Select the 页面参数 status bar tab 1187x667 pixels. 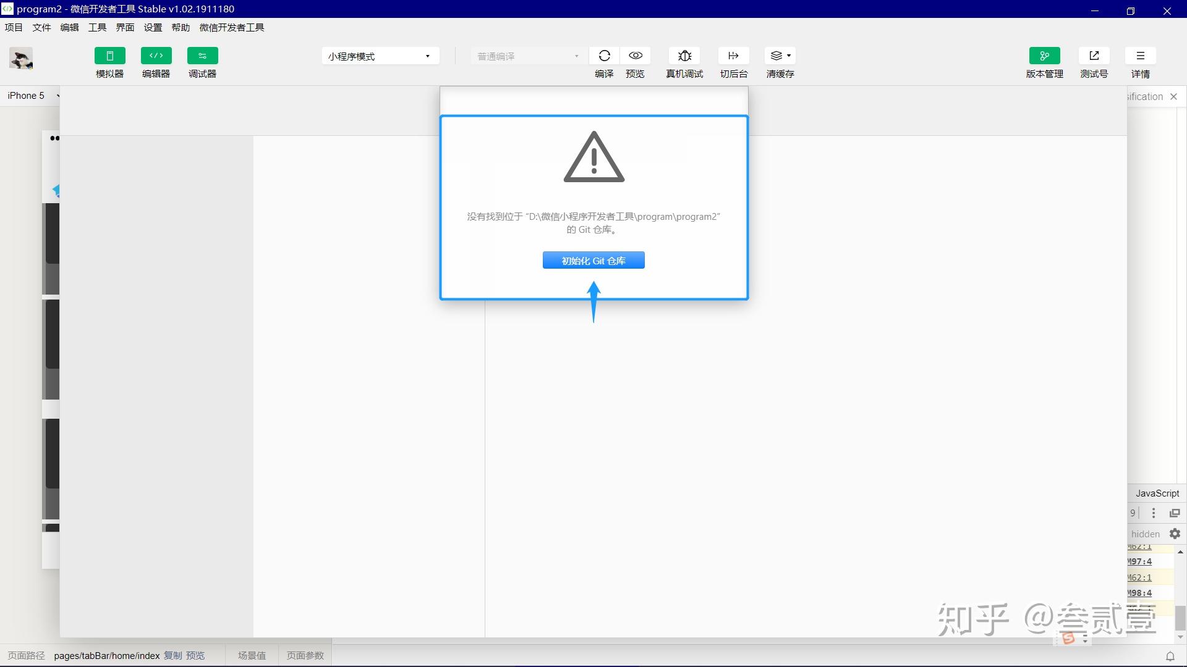tap(305, 655)
